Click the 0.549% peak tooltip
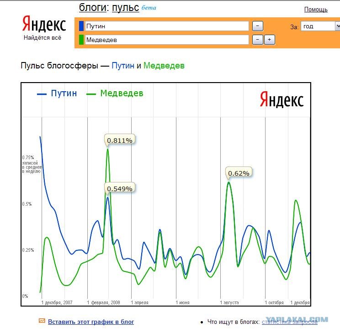The width and height of the screenshot is (340, 333). (120, 188)
